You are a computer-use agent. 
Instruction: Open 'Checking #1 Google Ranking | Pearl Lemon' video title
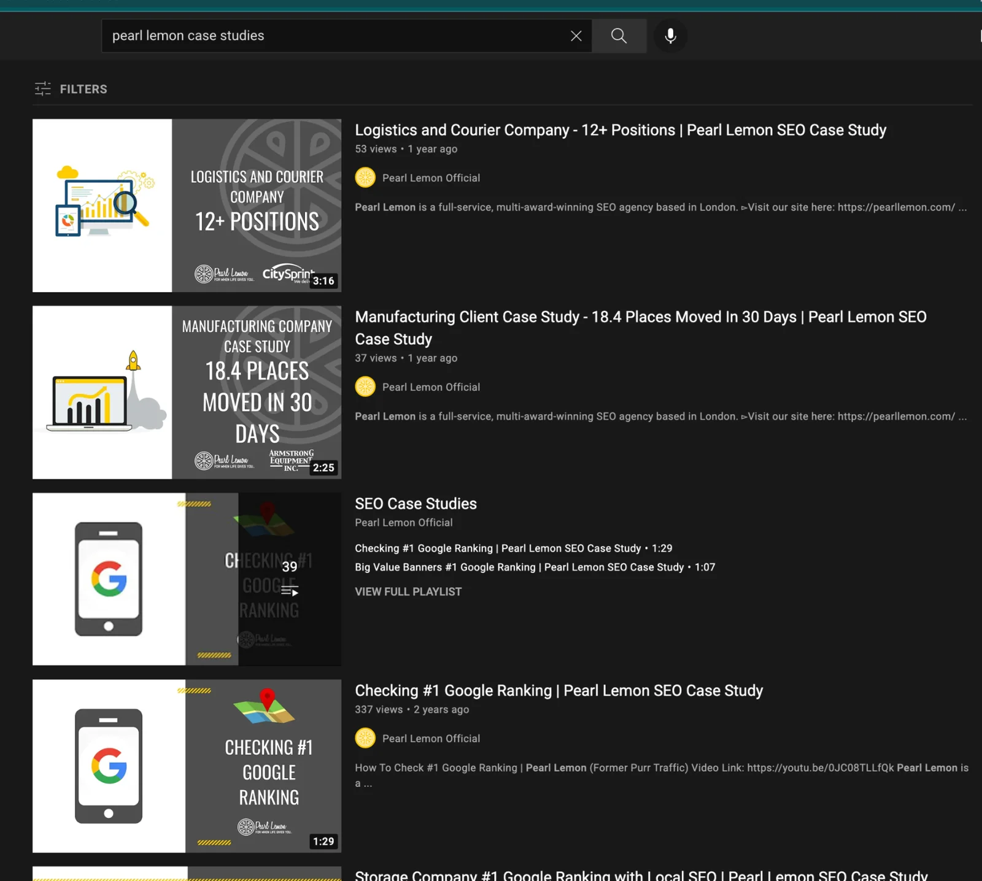point(559,691)
